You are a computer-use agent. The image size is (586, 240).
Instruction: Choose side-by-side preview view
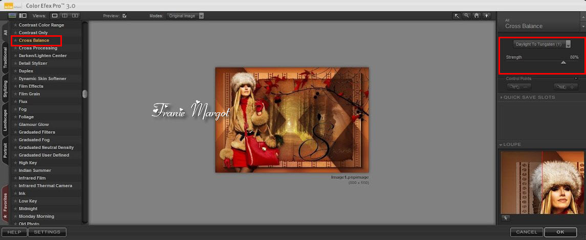[x=75, y=16]
